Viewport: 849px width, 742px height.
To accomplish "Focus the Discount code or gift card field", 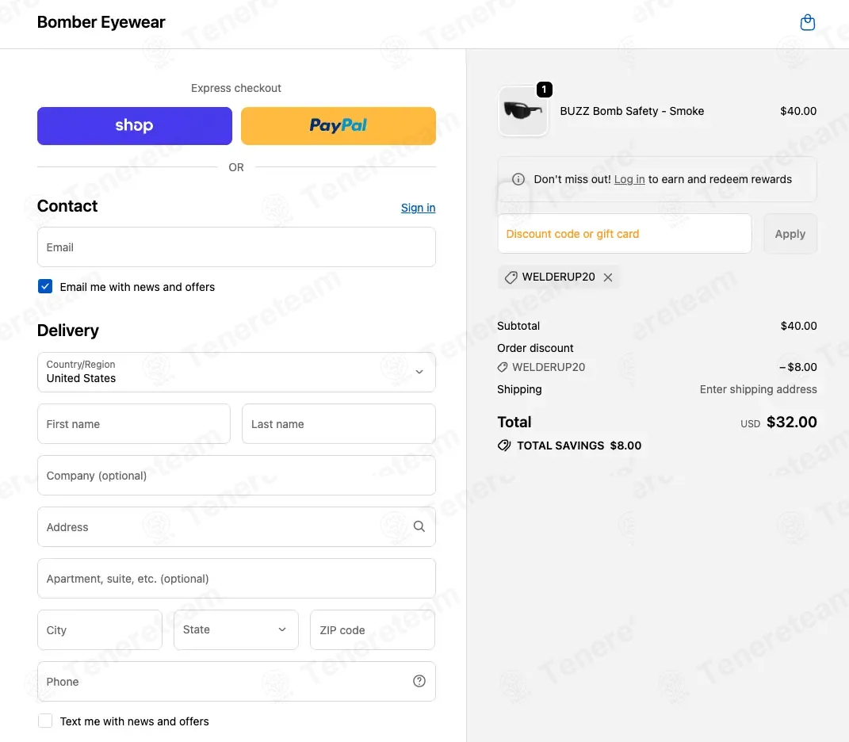I will tap(625, 234).
